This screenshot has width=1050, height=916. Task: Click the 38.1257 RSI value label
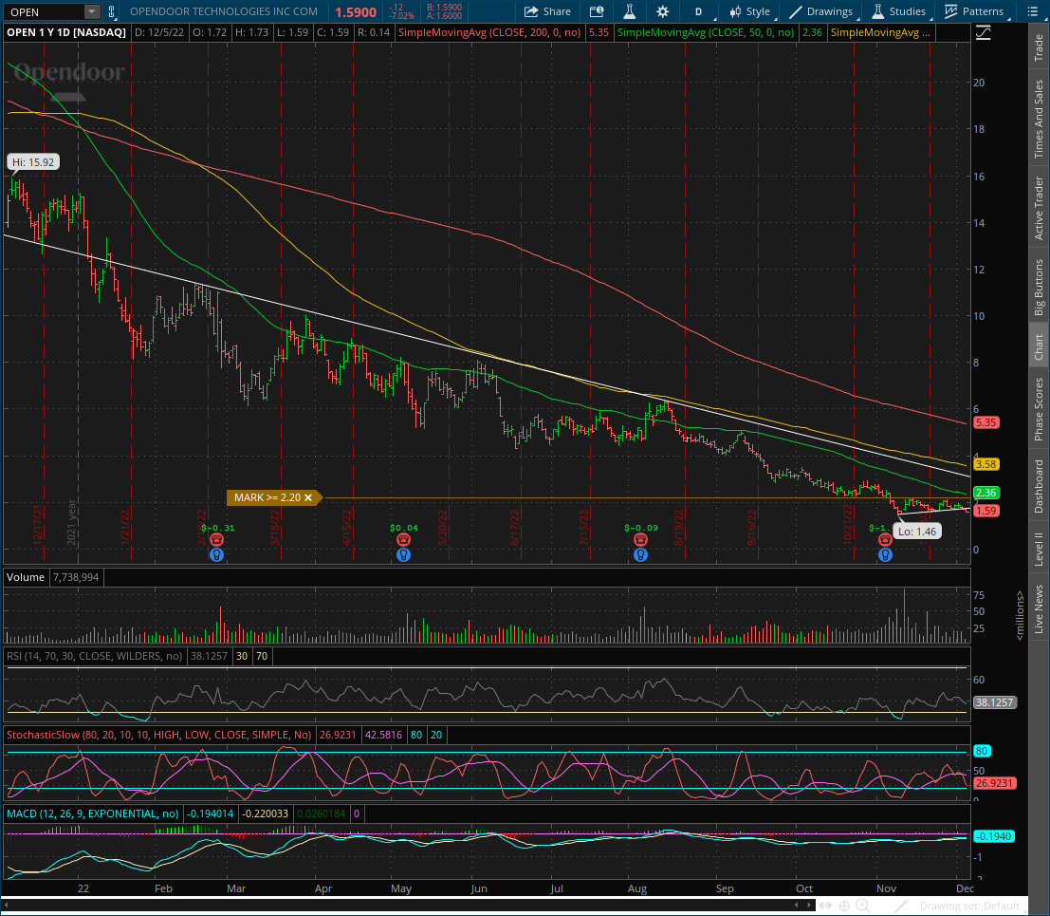(994, 702)
